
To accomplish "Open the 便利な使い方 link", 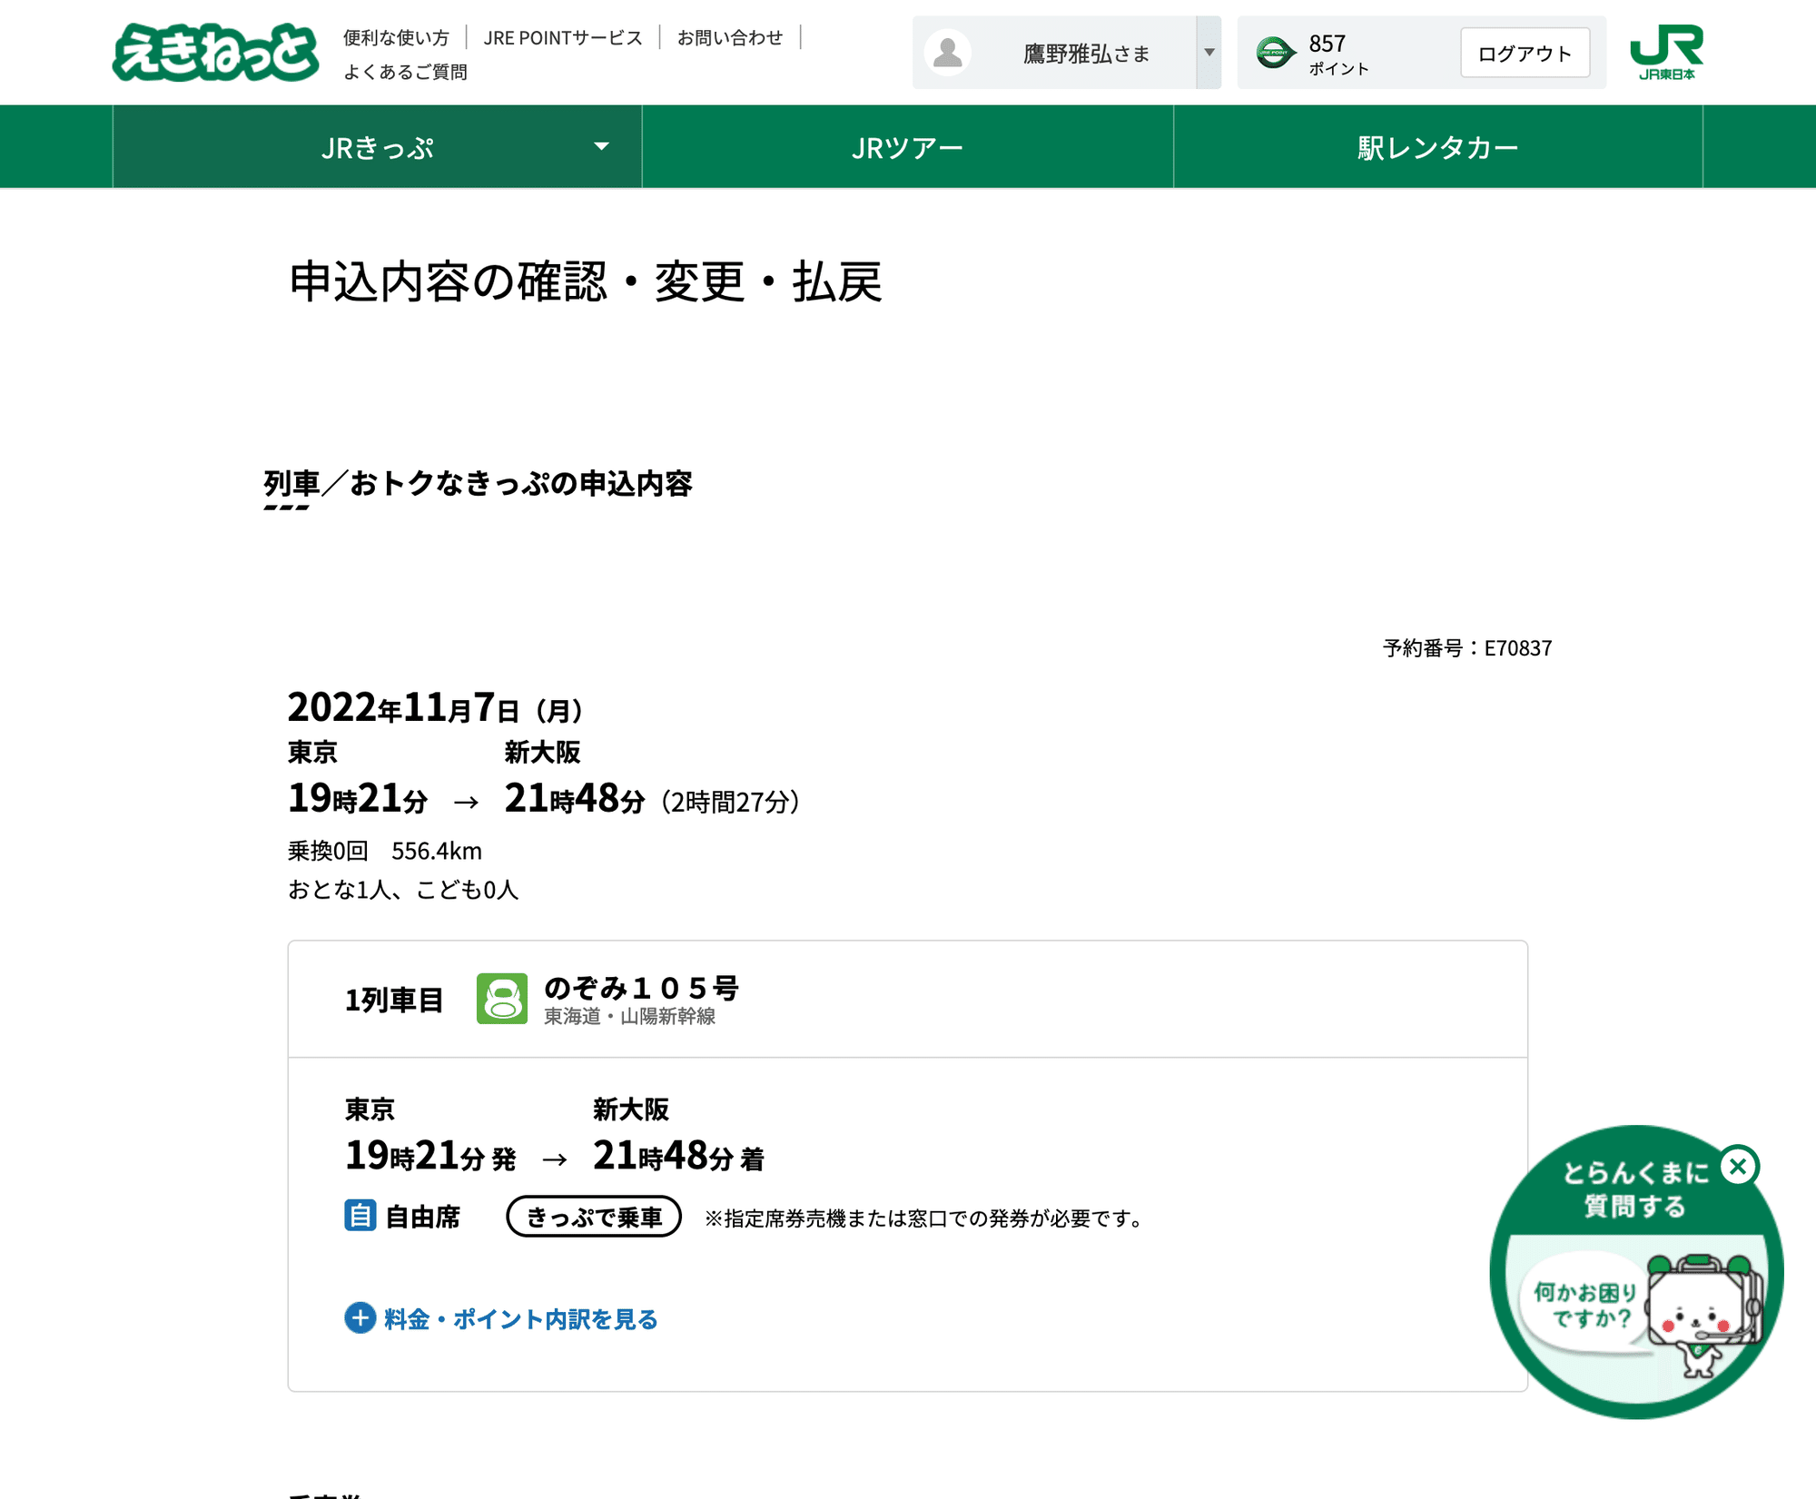I will pyautogui.click(x=394, y=36).
